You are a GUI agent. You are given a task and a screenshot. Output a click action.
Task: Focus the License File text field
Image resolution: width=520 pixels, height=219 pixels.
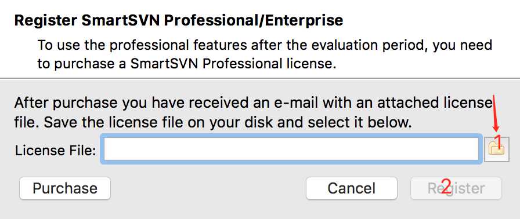(291, 149)
